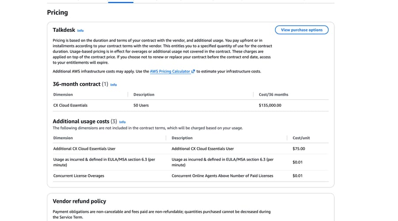The height and width of the screenshot is (221, 398).
Task: Click the Vendor refund policy heading
Action: coord(80,201)
